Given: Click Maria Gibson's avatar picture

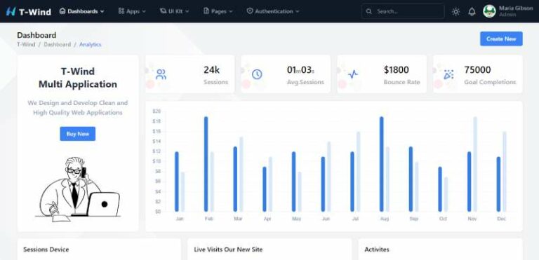Looking at the screenshot, I should click(x=489, y=11).
